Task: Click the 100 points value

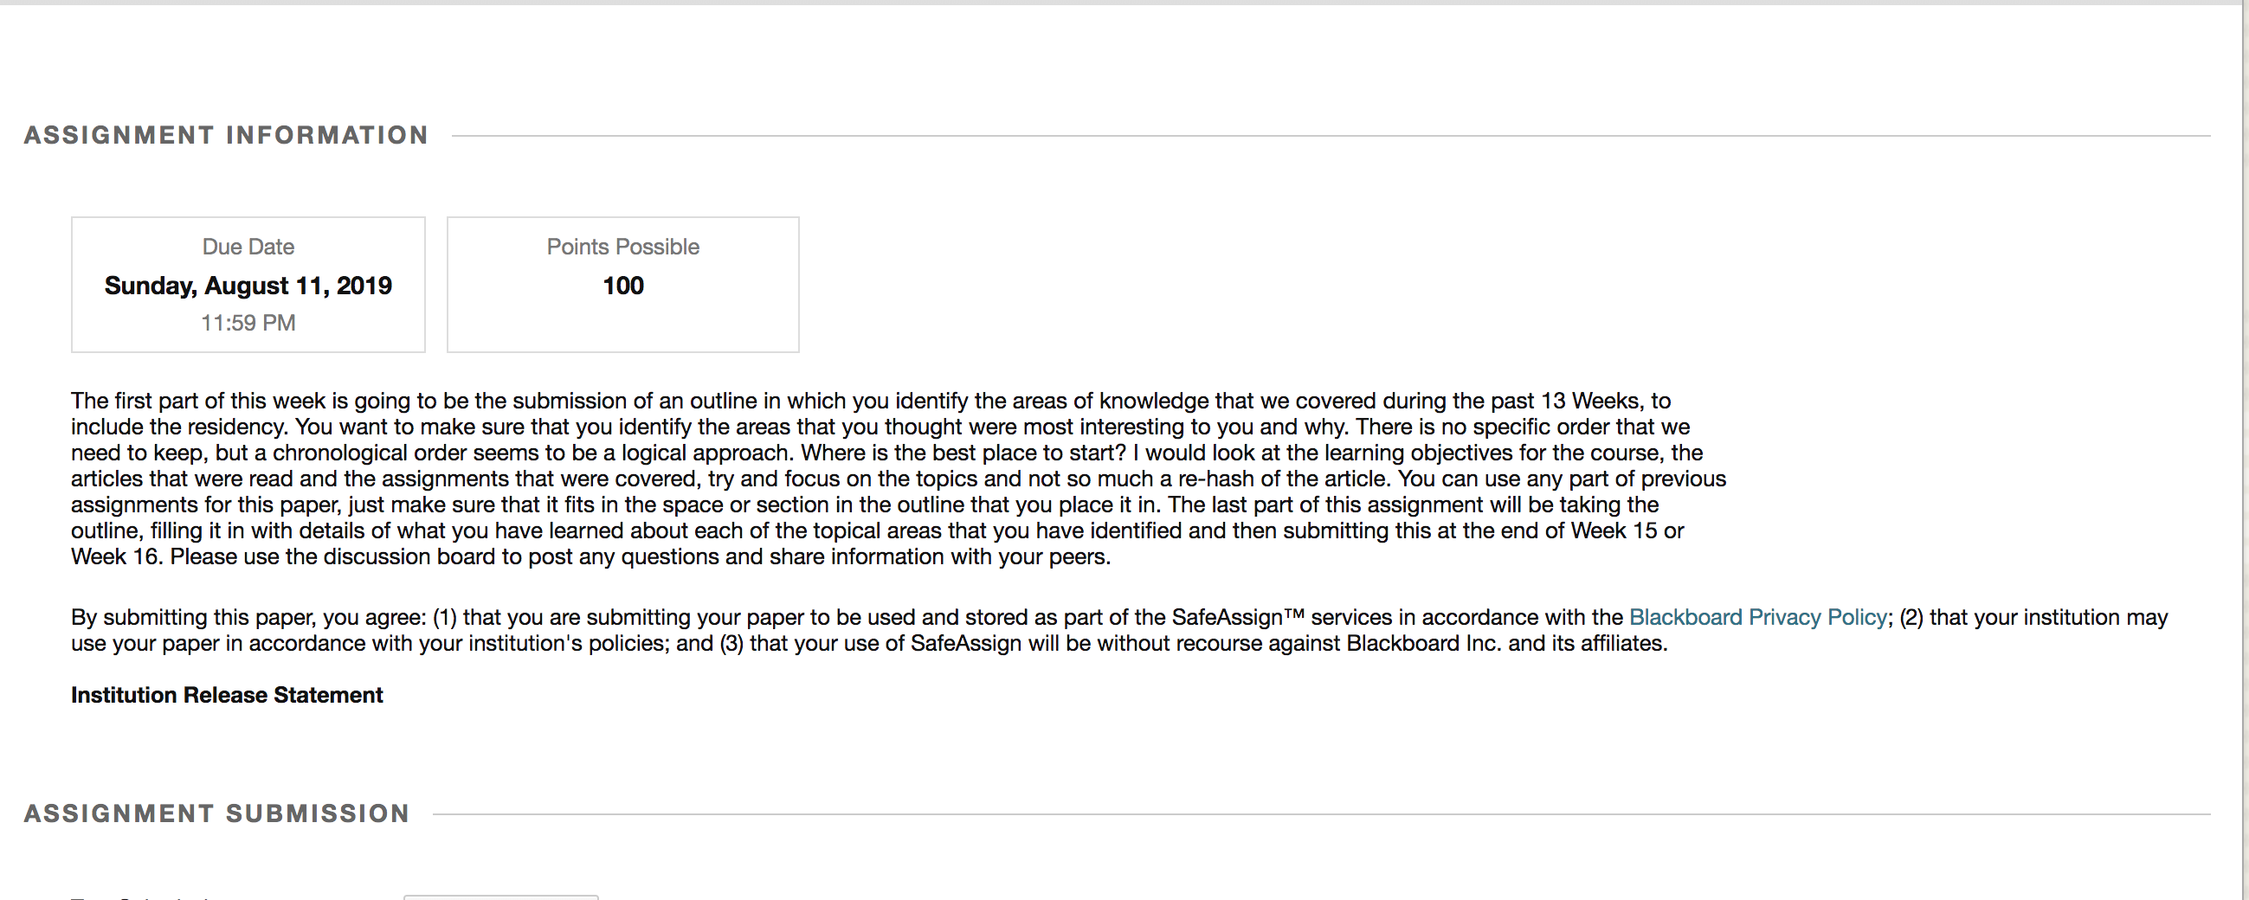Action: point(623,286)
